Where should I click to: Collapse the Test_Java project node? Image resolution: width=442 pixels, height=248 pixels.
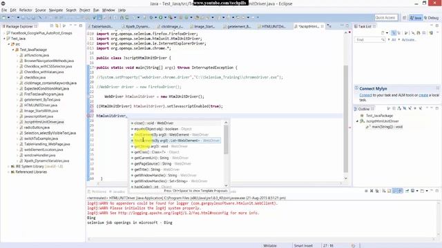5,39
